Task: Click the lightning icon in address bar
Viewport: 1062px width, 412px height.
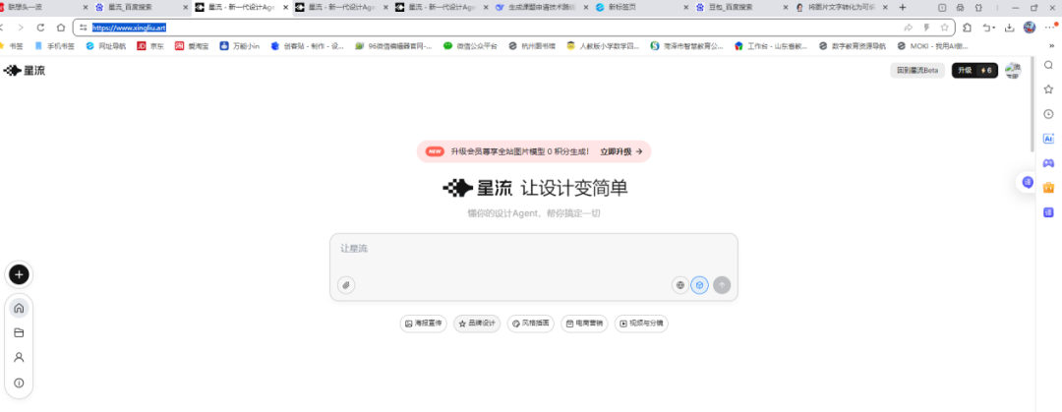Action: point(926,28)
